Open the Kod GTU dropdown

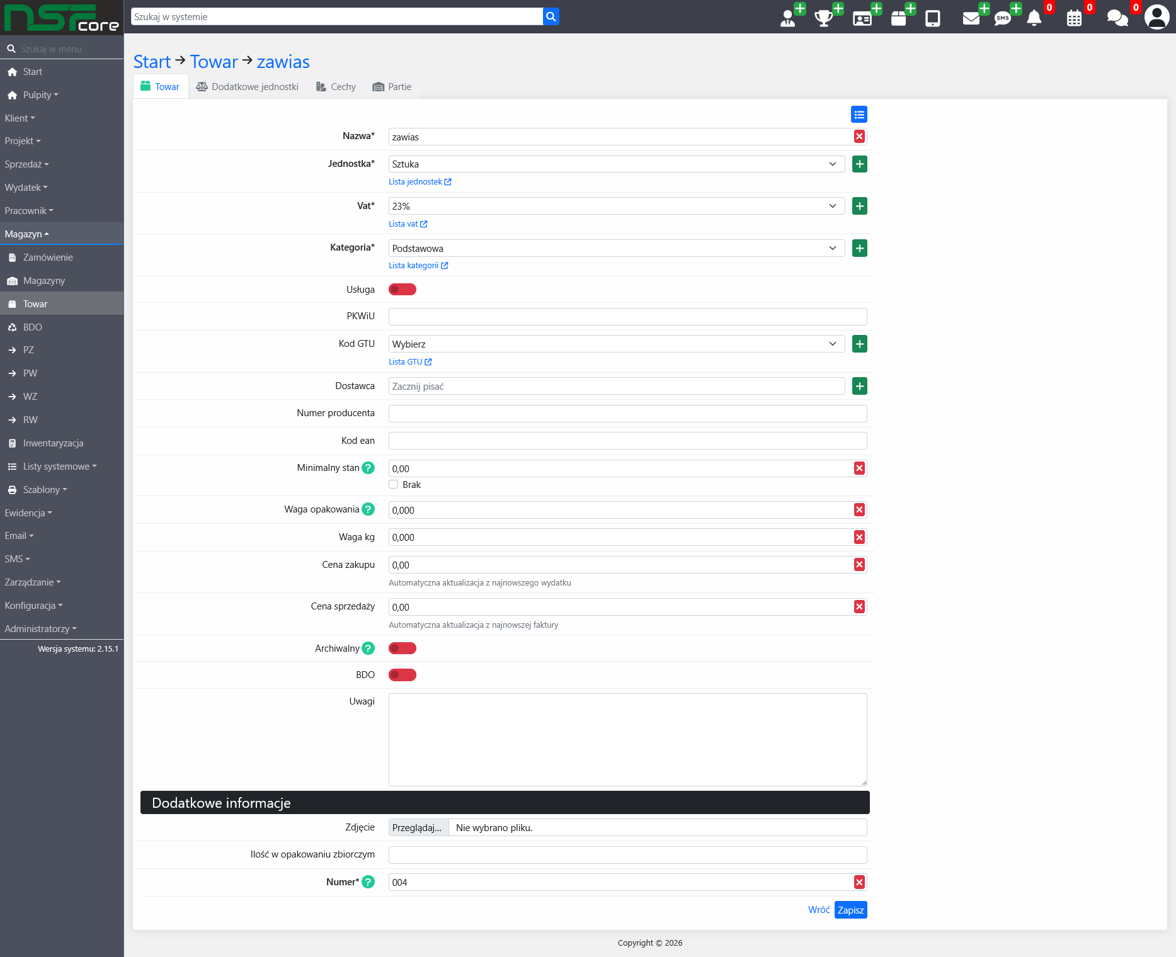click(617, 344)
